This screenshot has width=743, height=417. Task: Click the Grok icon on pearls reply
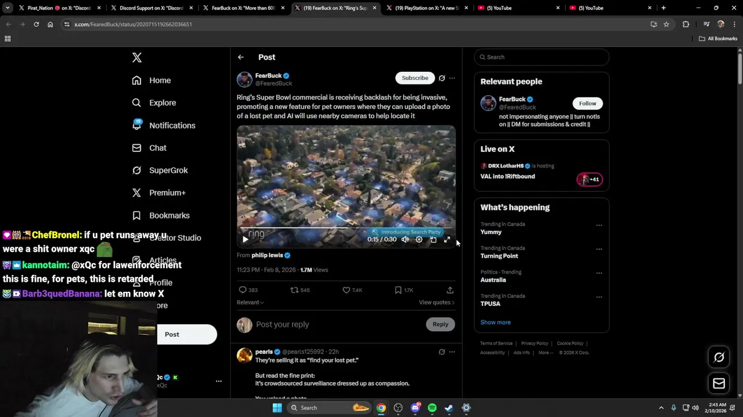[442, 352]
